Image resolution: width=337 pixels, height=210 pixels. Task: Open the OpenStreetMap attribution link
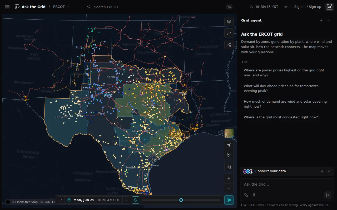[26, 202]
